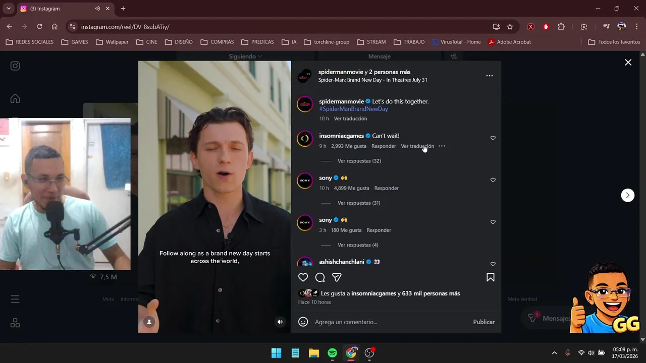Screen dimensions: 646x363
Task: Open the Instagram logo in the sidebar
Action: 15,66
